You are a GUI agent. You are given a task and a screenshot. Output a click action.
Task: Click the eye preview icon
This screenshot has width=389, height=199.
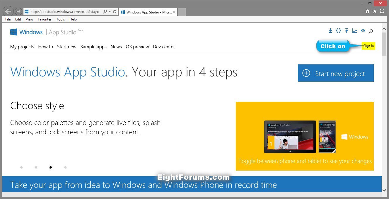click(x=363, y=31)
